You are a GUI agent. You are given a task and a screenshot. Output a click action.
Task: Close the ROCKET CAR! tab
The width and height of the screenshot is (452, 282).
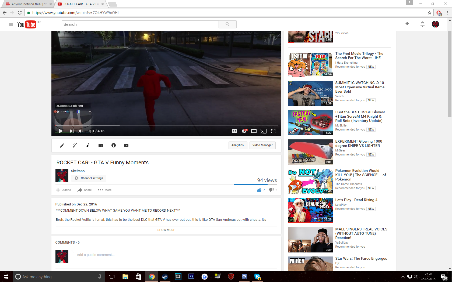click(x=103, y=4)
